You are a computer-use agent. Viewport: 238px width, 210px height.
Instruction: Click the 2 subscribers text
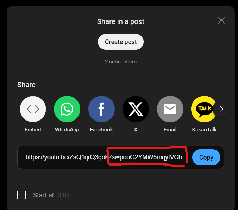click(121, 62)
